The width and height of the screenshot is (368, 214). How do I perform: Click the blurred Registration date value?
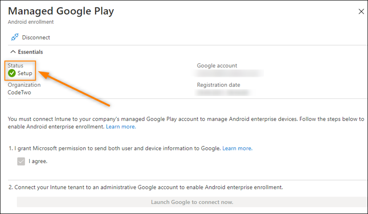coord(223,92)
